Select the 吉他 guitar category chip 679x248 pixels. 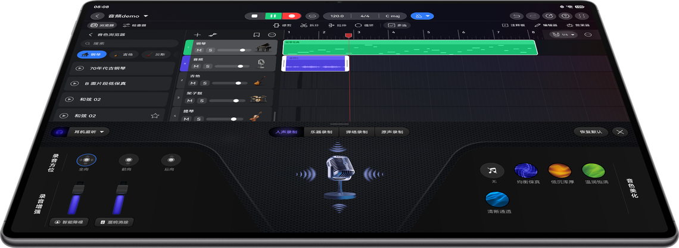click(x=124, y=55)
